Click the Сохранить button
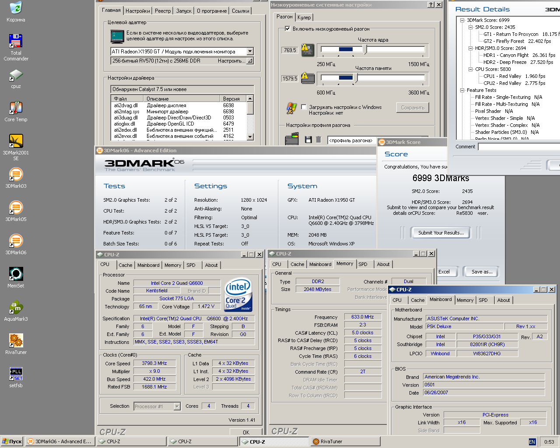 (413, 108)
